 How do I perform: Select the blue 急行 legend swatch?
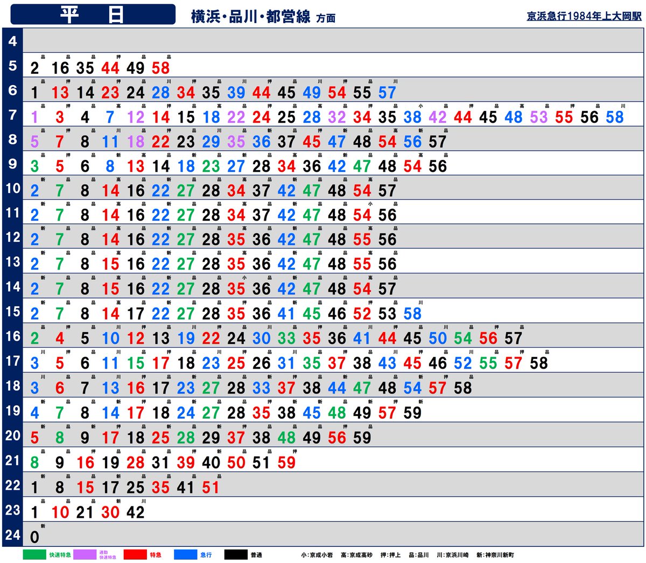[186, 554]
